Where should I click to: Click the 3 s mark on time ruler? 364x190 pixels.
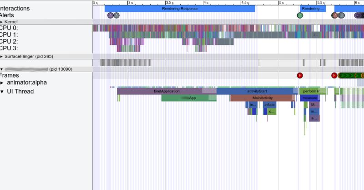[130, 3]
